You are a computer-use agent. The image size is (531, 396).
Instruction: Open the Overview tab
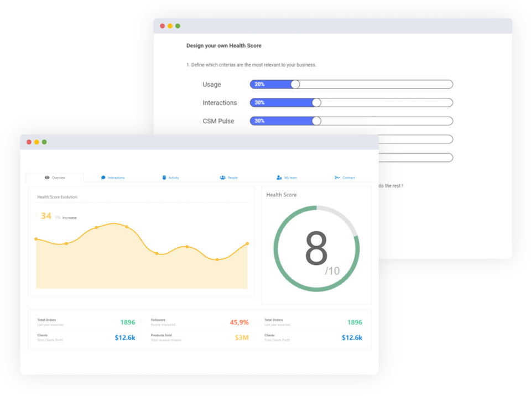point(55,178)
